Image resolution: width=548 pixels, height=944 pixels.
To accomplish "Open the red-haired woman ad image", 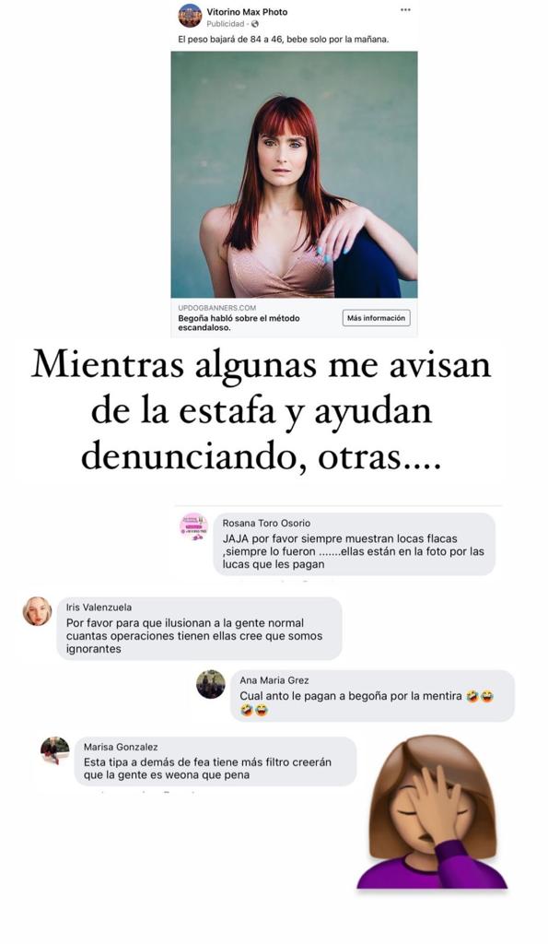I will coord(294,174).
